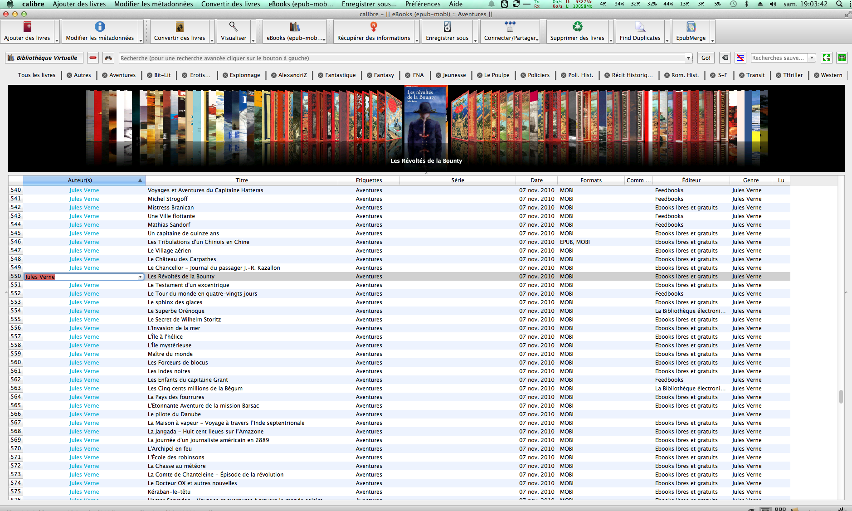
Task: Select the title 'Les Indes noires'
Action: [169, 371]
